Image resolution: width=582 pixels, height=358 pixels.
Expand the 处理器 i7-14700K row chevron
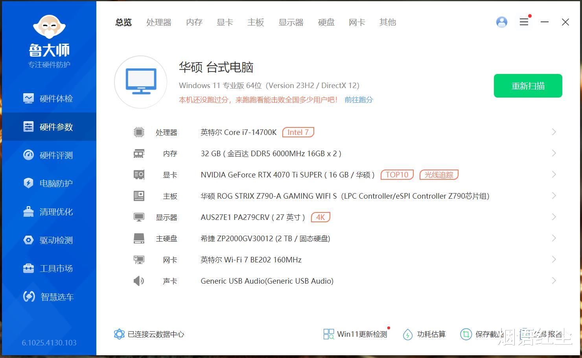coord(554,132)
